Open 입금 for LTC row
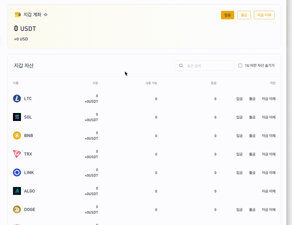The height and width of the screenshot is (225, 292). (x=239, y=99)
